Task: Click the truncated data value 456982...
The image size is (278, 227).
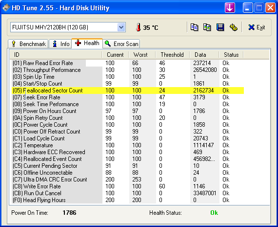Action: click(204, 159)
